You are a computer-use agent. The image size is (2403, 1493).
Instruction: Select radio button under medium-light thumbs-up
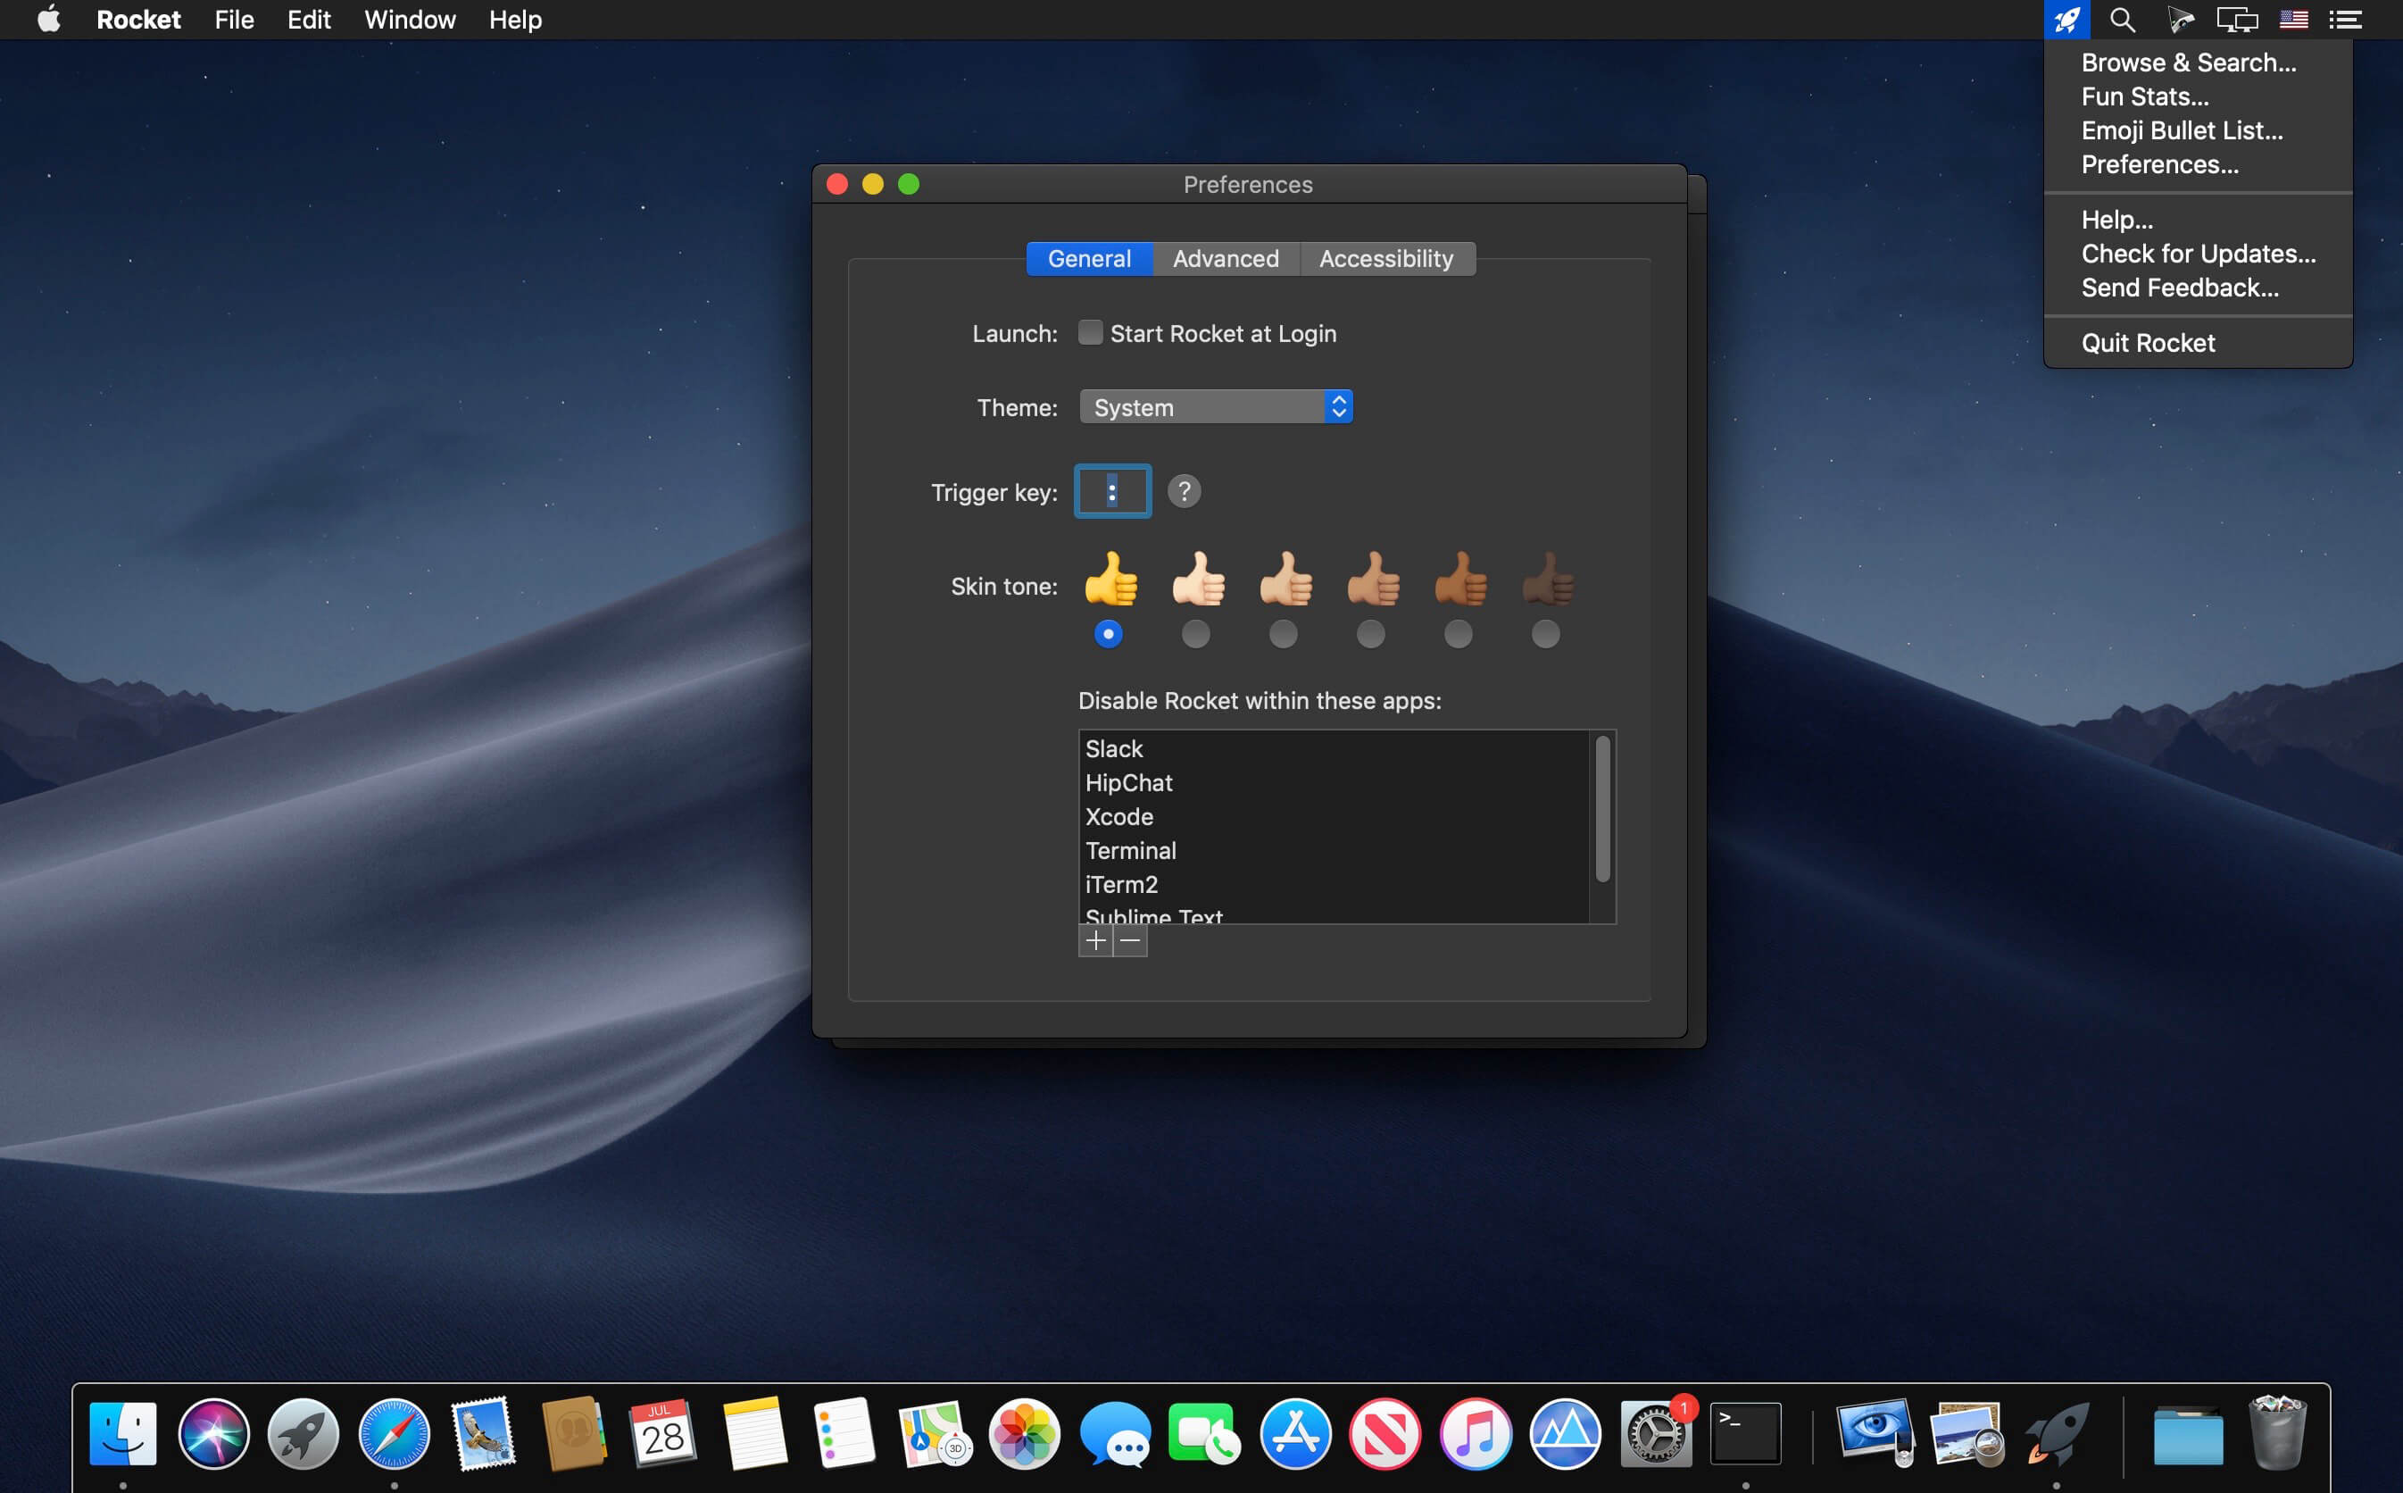(x=1283, y=634)
